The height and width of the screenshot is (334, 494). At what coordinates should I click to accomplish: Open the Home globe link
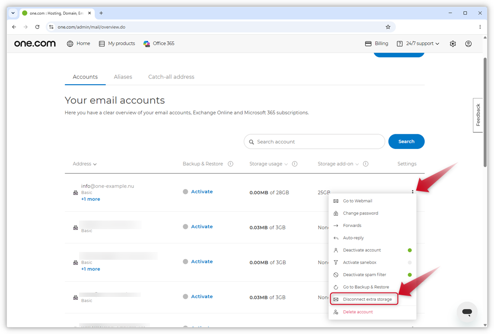coord(79,44)
